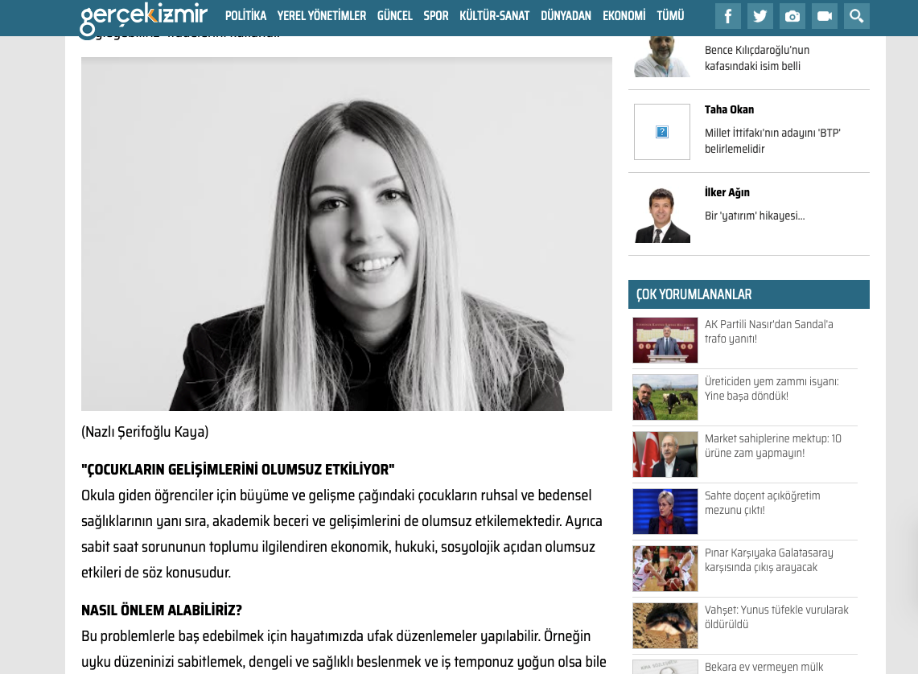The width and height of the screenshot is (918, 674).
Task: Navigate to the Spor section
Action: 435,16
